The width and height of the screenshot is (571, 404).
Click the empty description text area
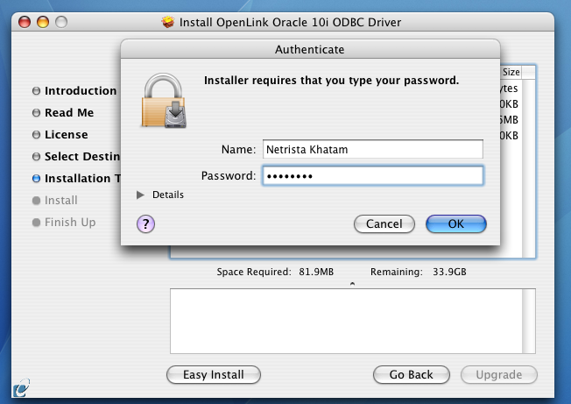(x=346, y=321)
